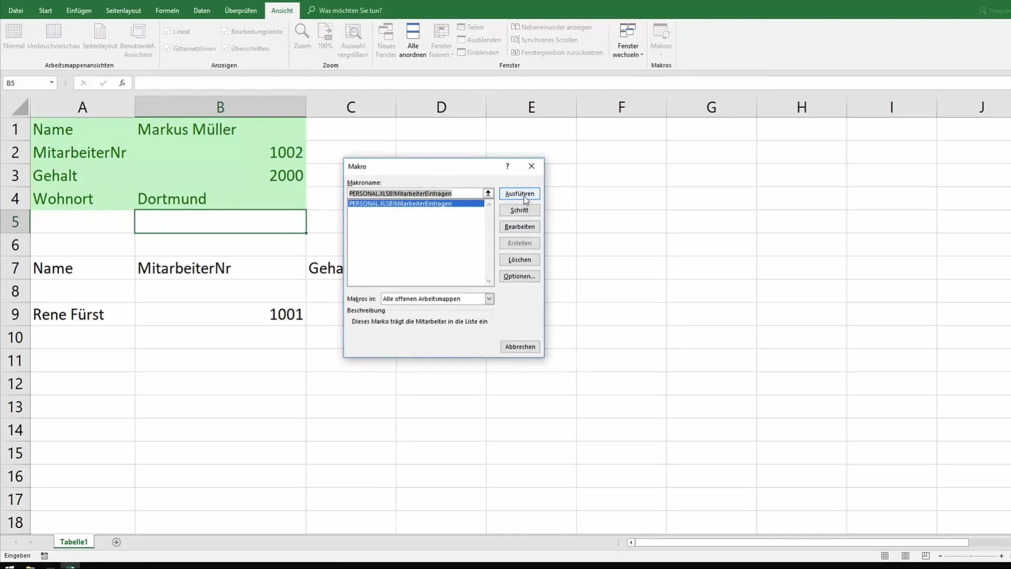The image size is (1011, 569).
Task: Open the Daten tab
Action: (x=202, y=10)
